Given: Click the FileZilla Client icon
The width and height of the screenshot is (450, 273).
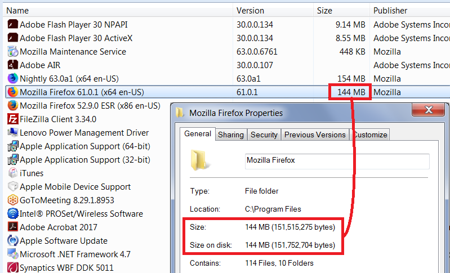Looking at the screenshot, I should tap(12, 119).
